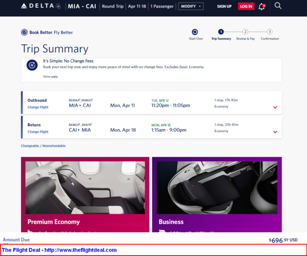The image size is (307, 256).
Task: Click the Start Over circular arrow icon
Action: 195,32
